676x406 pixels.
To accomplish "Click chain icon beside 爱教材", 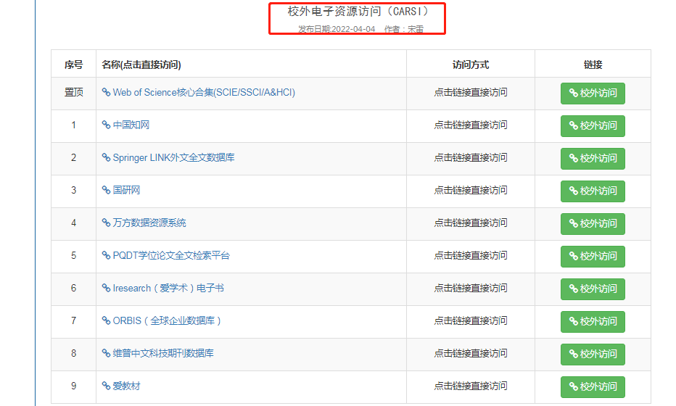I will coord(106,386).
